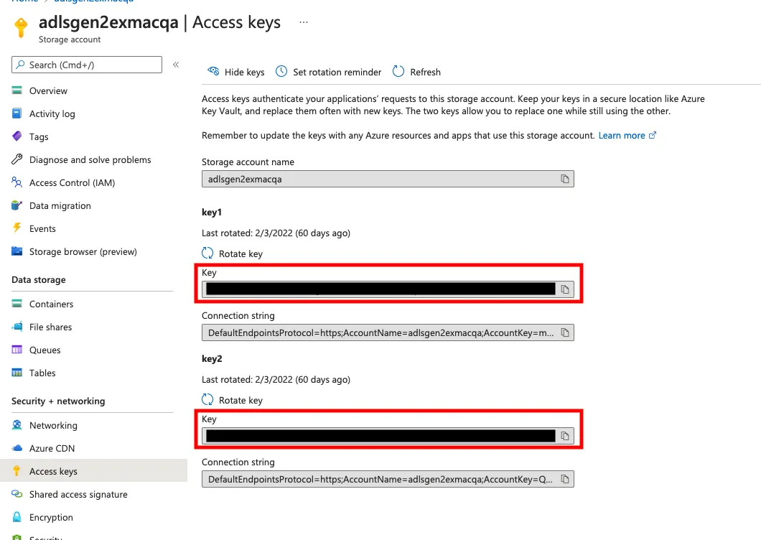Copy key1 connection string
Viewport: 761px width, 540px height.
pos(566,332)
